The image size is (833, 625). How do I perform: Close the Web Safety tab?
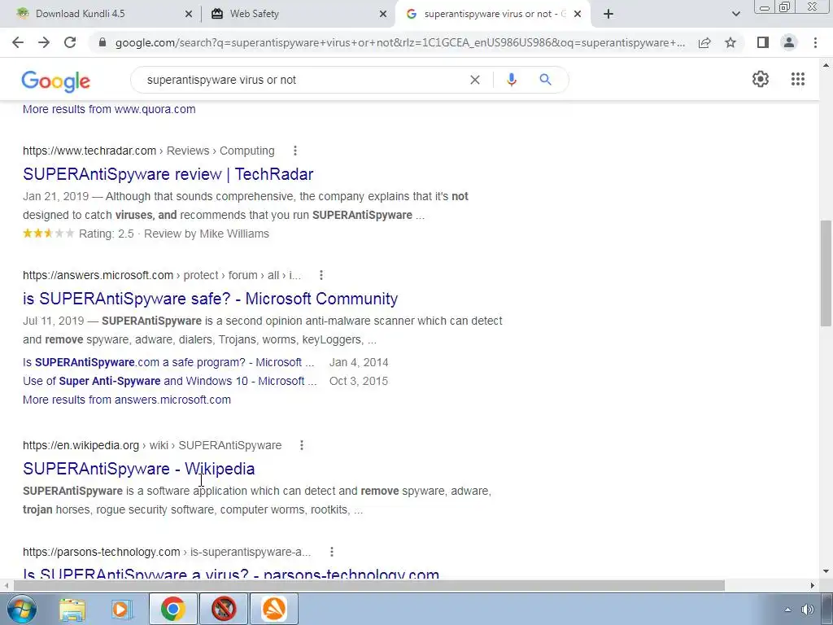(x=383, y=15)
